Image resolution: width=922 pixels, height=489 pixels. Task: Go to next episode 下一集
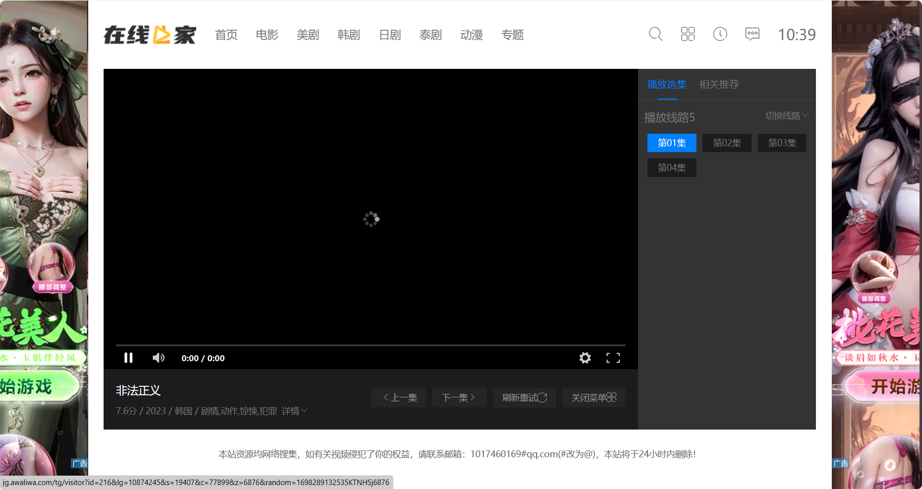459,397
